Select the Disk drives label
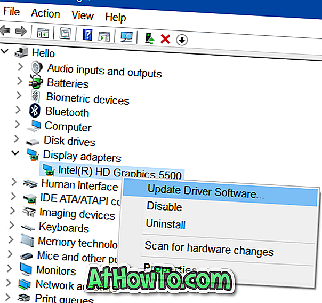 click(70, 141)
